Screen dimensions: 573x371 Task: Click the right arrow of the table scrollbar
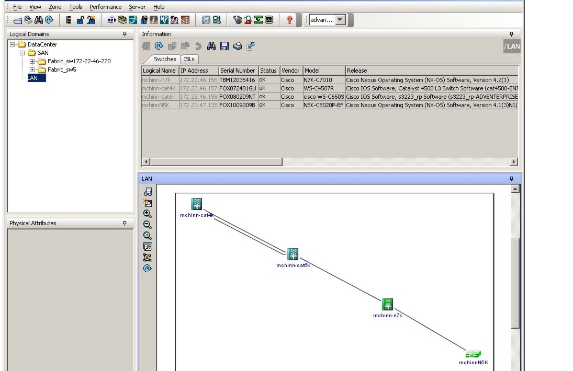click(x=514, y=161)
